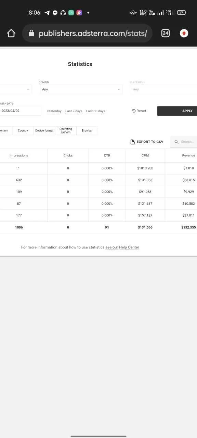Viewport: 197px width, 438px height.
Task: Sort by Clicks column header
Action: (x=68, y=155)
